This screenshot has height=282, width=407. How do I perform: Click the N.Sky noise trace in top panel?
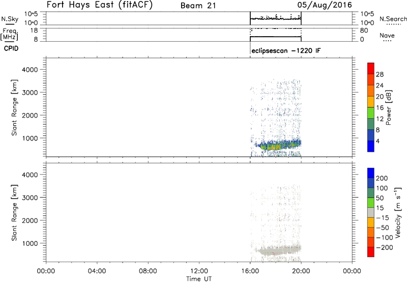276,18
